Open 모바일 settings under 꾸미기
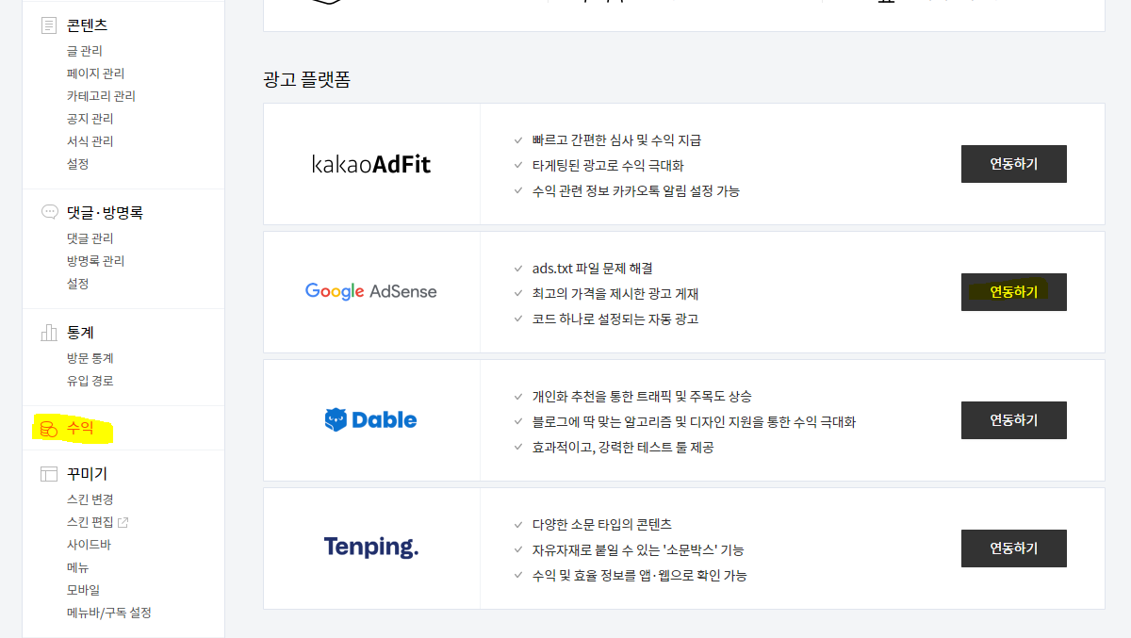Screen dimensions: 1131x638 point(83,590)
